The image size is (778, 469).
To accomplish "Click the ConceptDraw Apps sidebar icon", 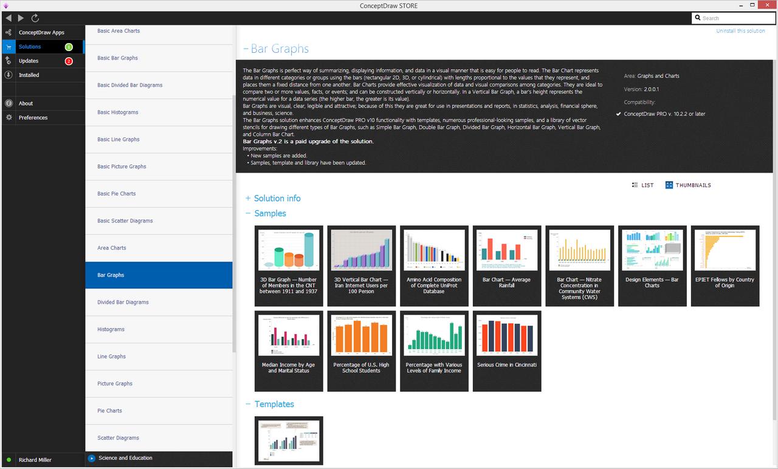I will point(9,32).
